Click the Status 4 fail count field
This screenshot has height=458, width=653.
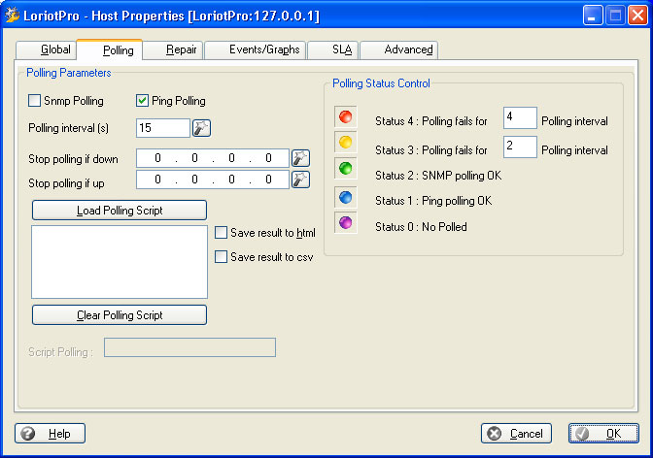coord(520,118)
